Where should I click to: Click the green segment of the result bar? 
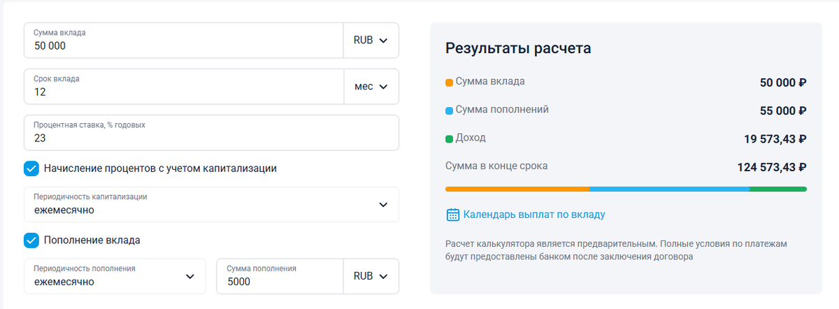778,189
